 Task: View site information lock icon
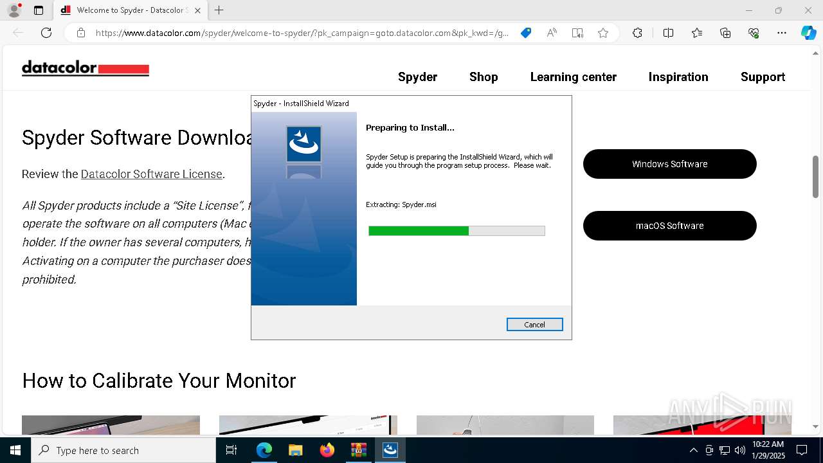tap(81, 33)
